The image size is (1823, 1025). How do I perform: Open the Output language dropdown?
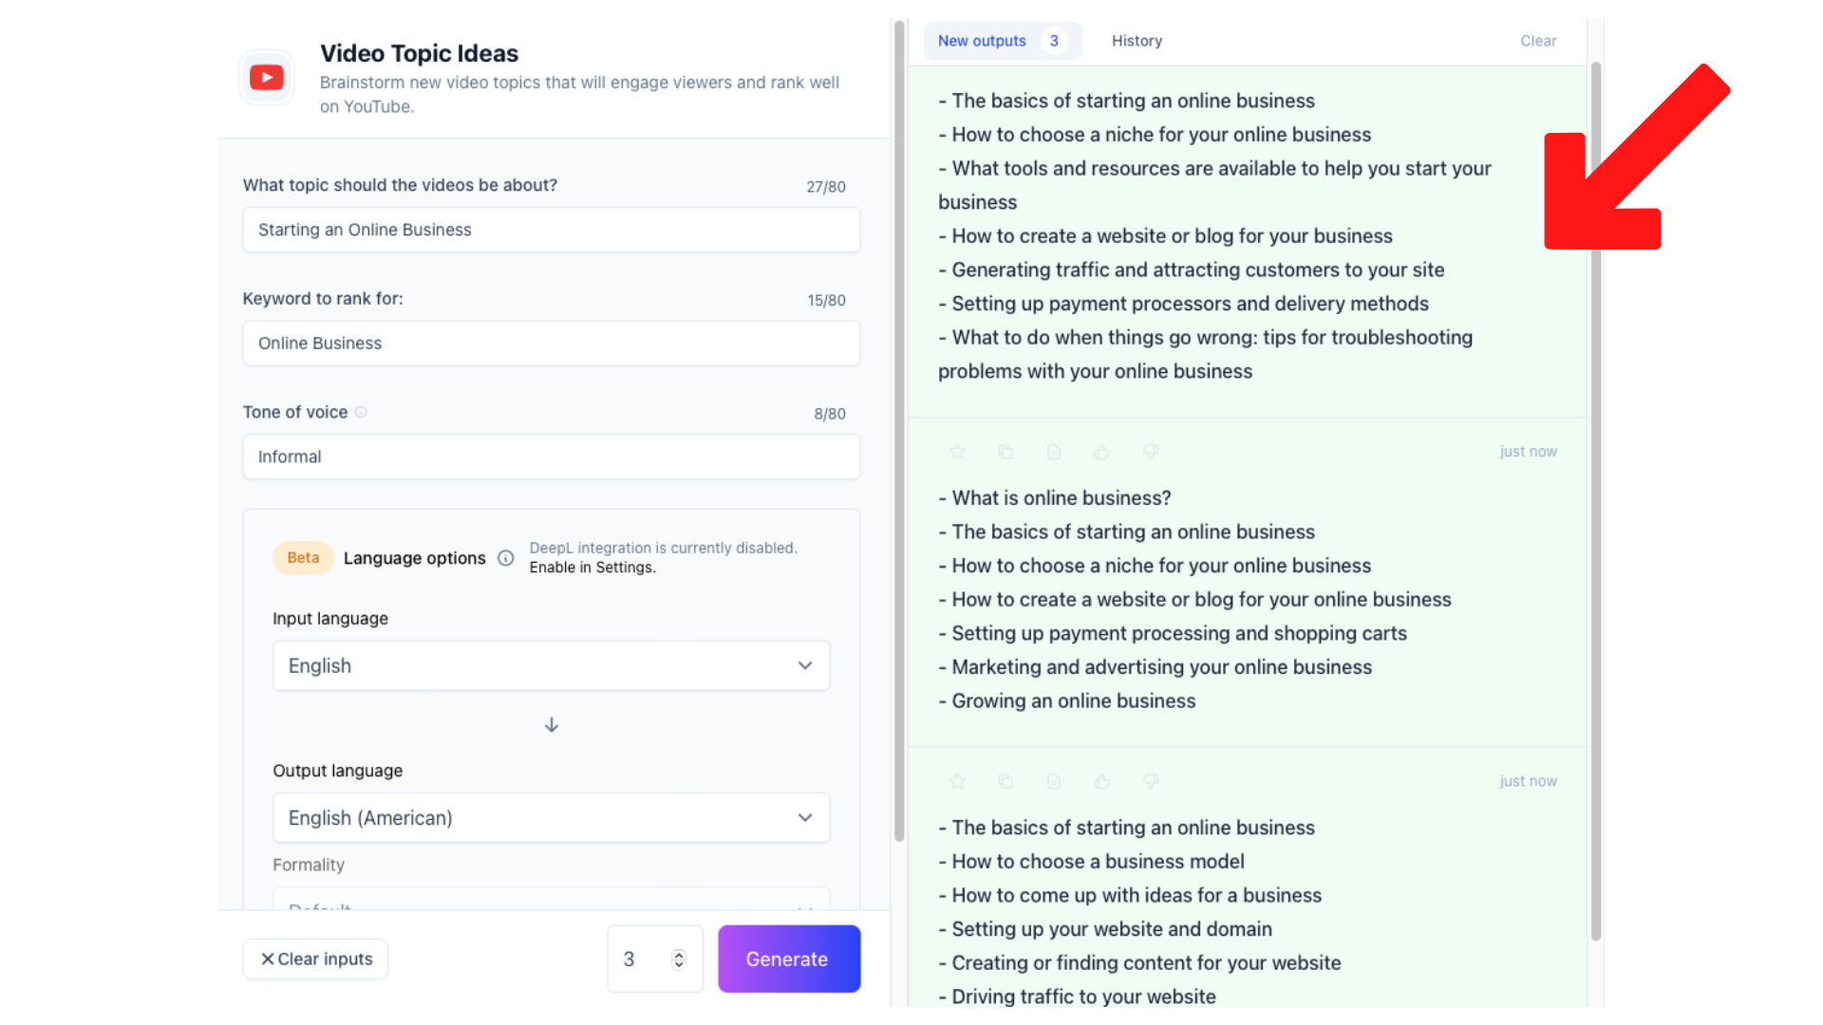(551, 817)
